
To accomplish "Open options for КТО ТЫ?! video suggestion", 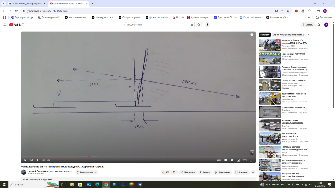I will tap(310, 41).
